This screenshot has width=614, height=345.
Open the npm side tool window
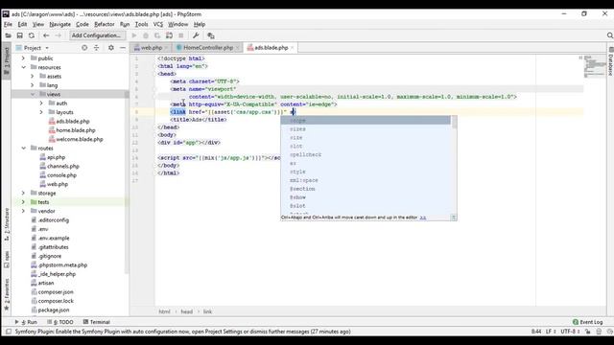(x=7, y=260)
